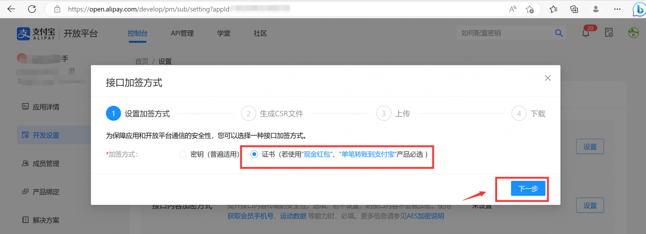646x234 pixels.
Task: Open the browser favorites list icon
Action: (x=553, y=9)
